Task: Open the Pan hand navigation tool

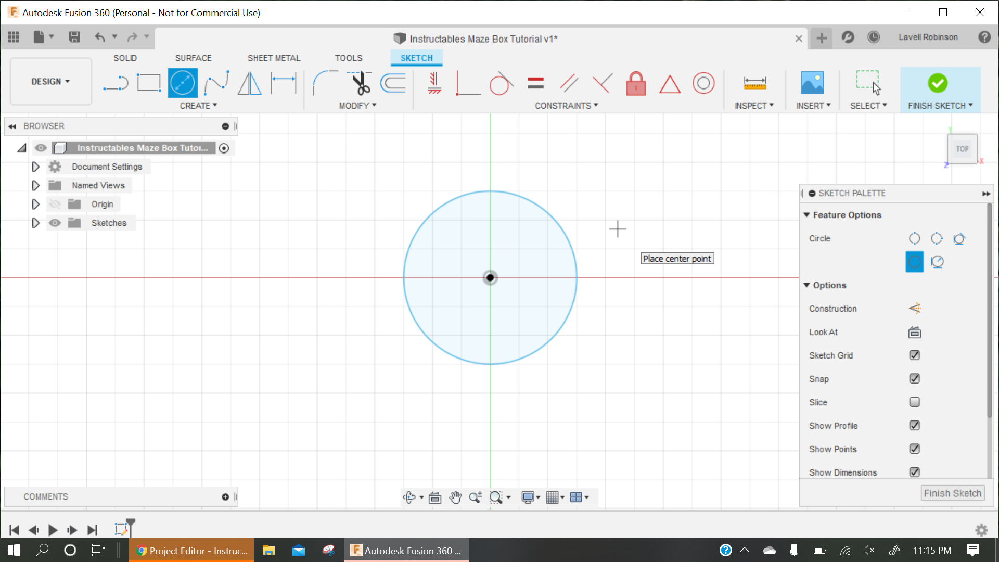Action: 455,497
